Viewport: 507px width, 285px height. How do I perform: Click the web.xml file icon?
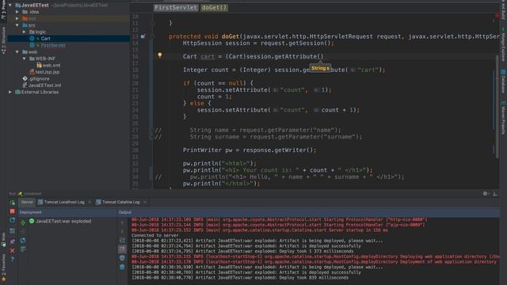click(x=39, y=65)
